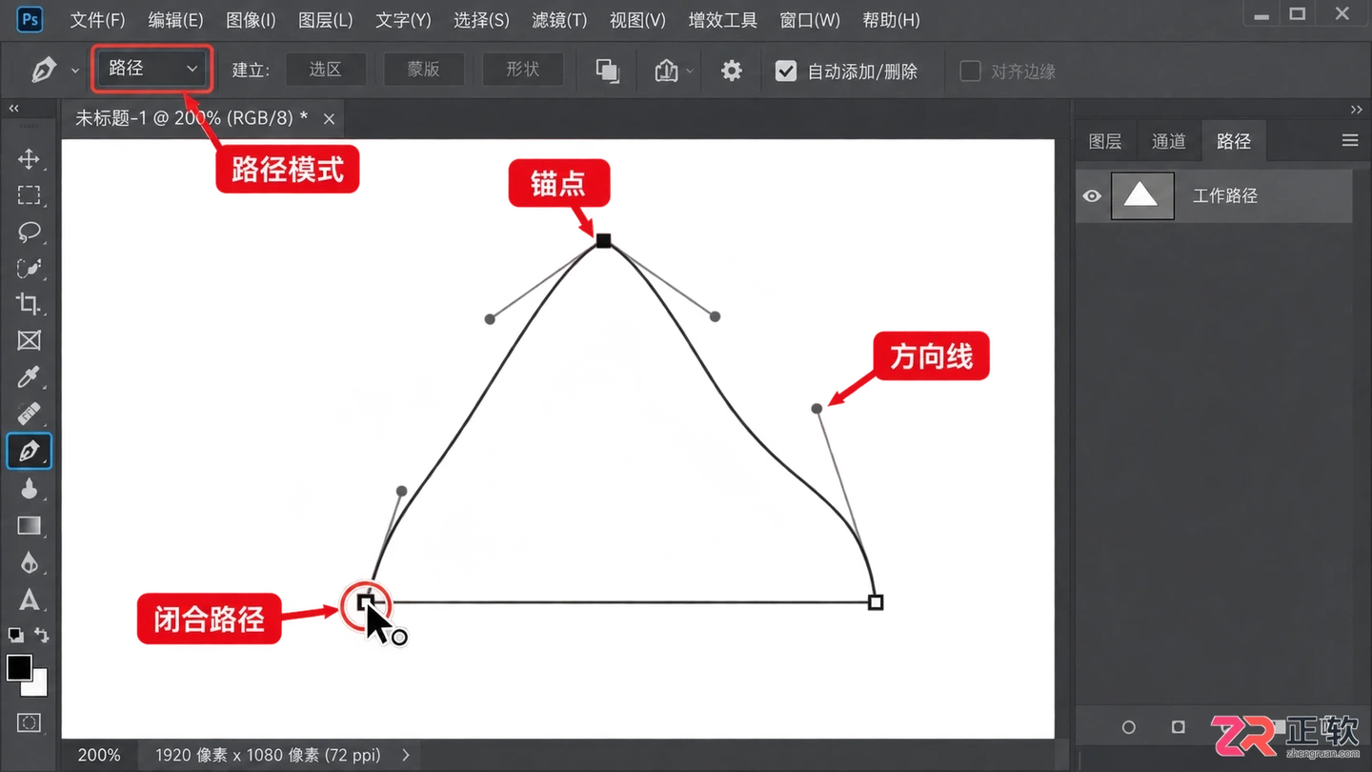Select the Frame tool
1372x772 pixels.
click(x=29, y=341)
